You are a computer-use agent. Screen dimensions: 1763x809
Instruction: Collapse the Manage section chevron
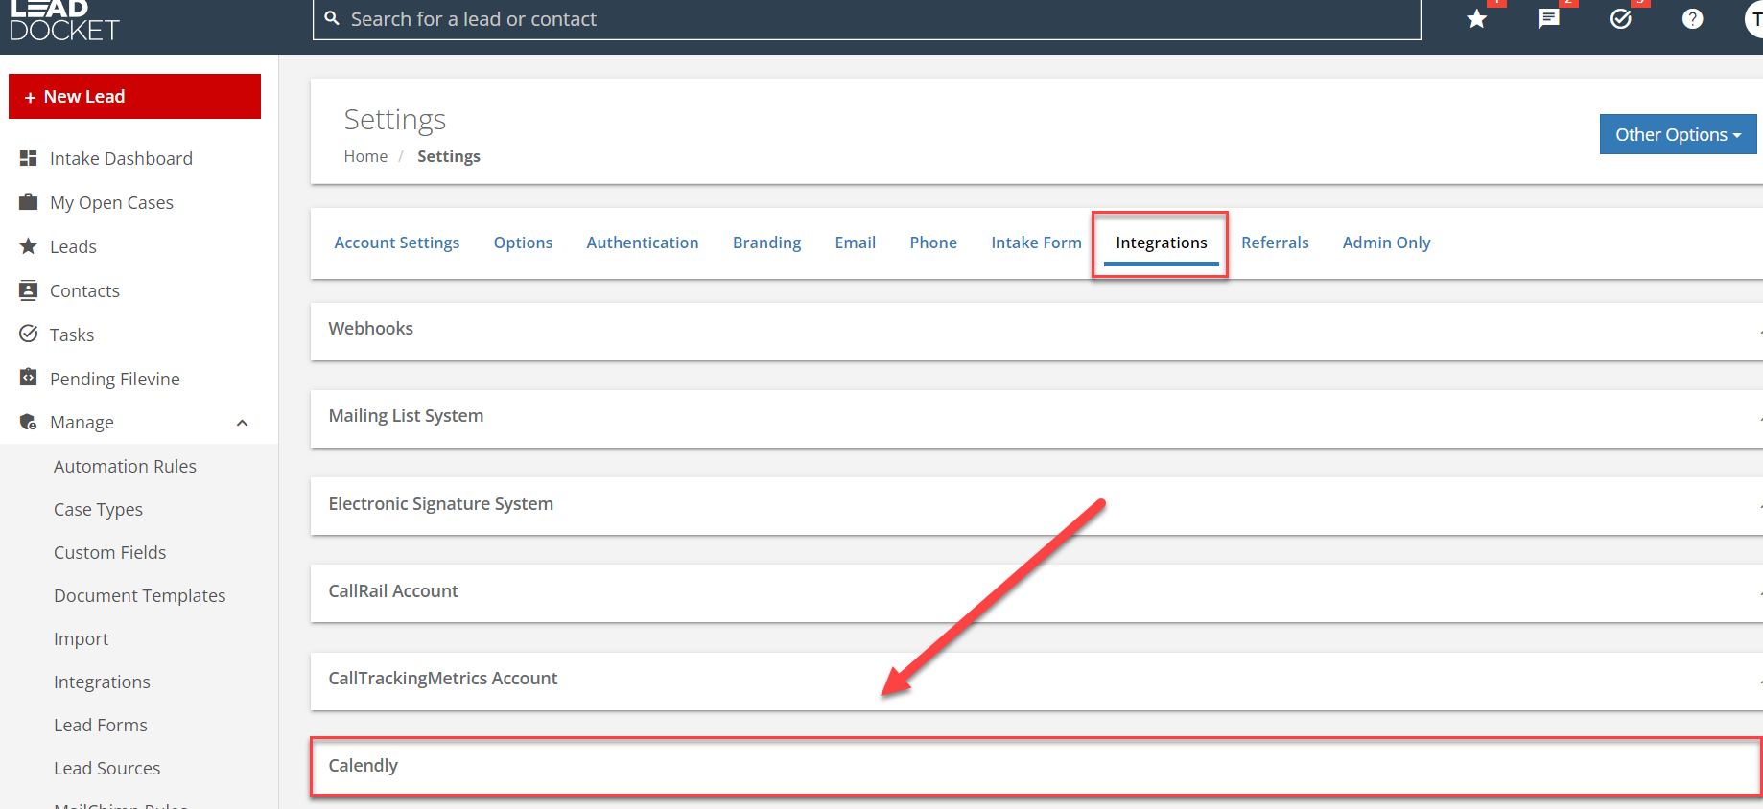click(x=242, y=423)
